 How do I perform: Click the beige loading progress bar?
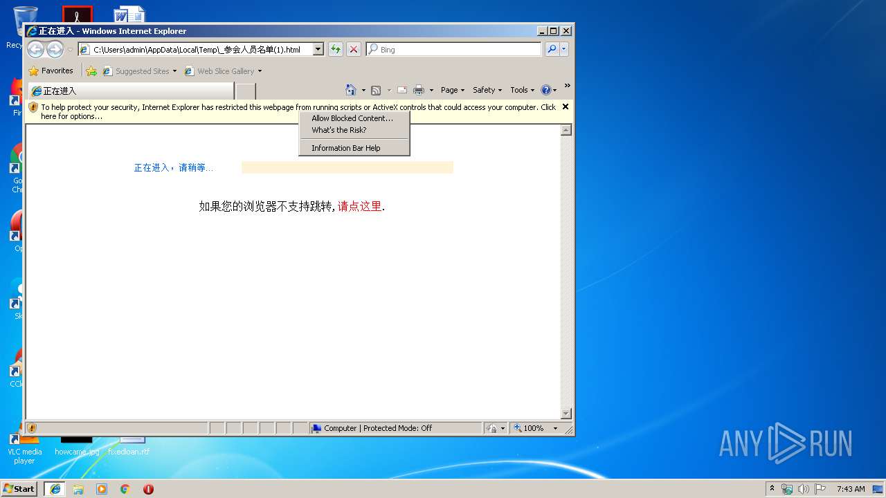click(x=347, y=167)
